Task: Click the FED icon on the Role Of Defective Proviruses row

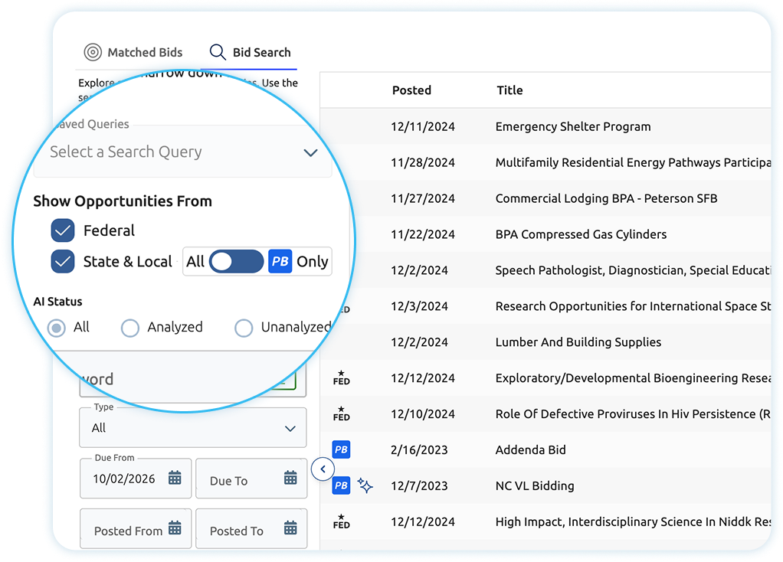Action: tap(342, 413)
